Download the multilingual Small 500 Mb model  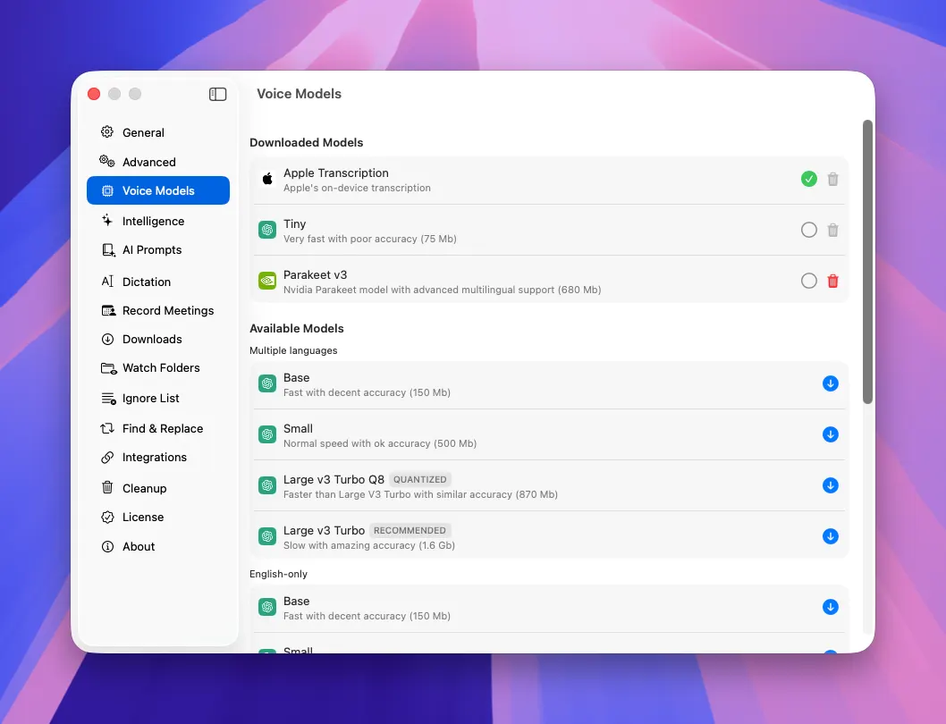click(x=830, y=434)
